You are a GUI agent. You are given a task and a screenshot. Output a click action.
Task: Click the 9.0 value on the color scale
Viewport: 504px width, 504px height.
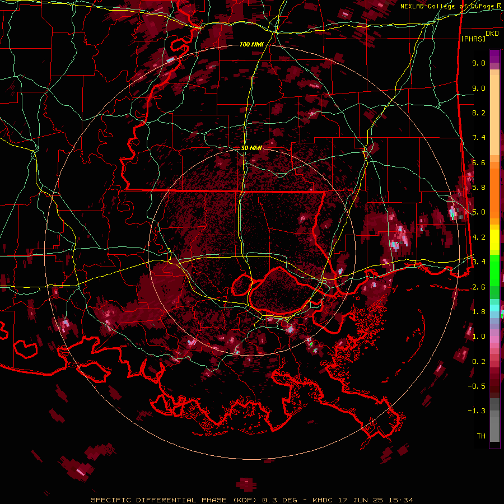(x=479, y=88)
